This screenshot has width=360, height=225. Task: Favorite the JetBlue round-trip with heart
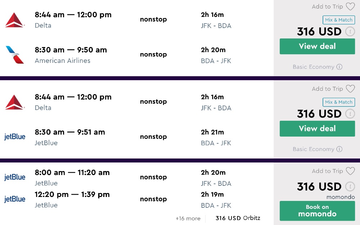[350, 171]
